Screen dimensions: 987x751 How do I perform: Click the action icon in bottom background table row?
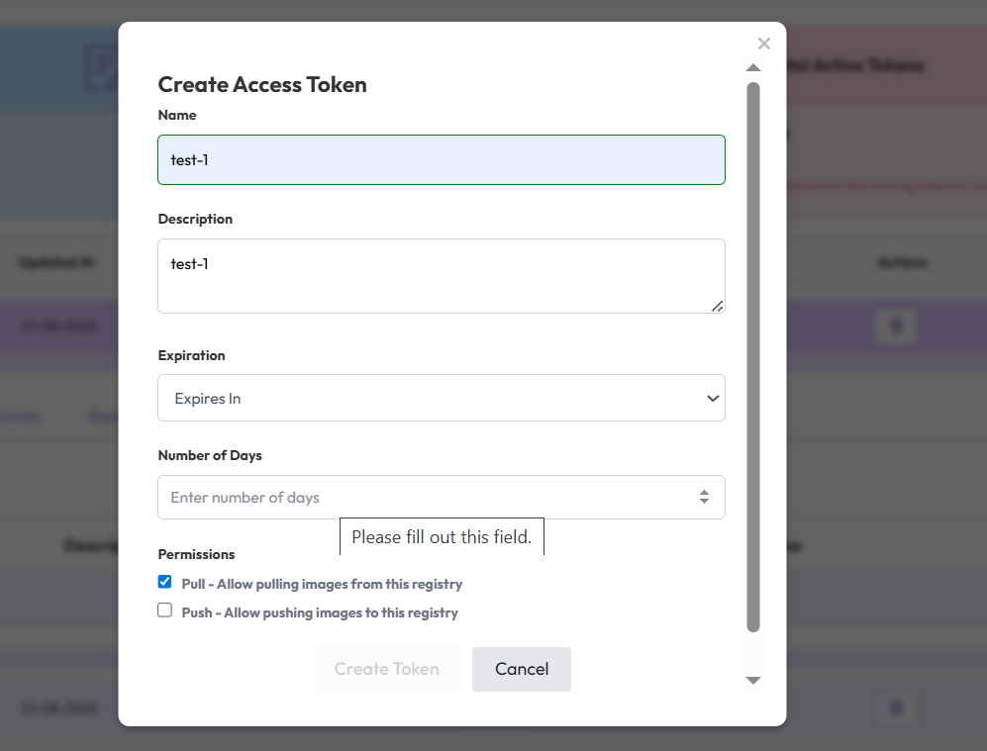[x=896, y=707]
